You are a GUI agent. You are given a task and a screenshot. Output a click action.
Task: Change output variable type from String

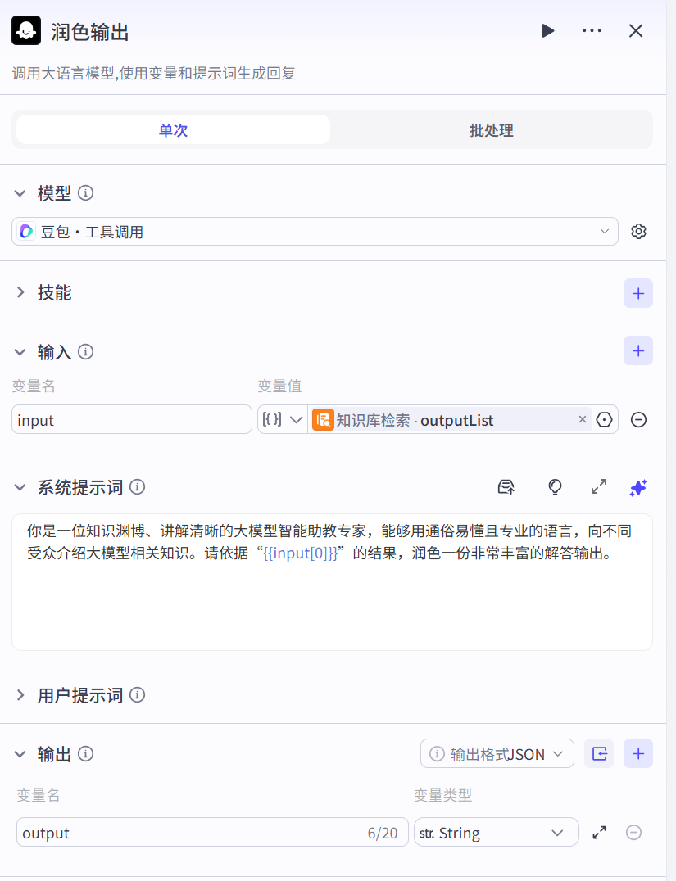(x=496, y=833)
